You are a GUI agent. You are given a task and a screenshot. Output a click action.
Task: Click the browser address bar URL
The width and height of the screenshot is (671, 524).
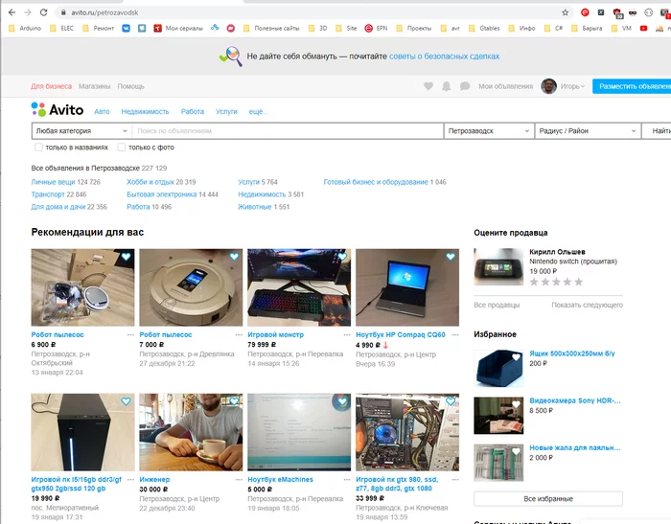tap(104, 12)
